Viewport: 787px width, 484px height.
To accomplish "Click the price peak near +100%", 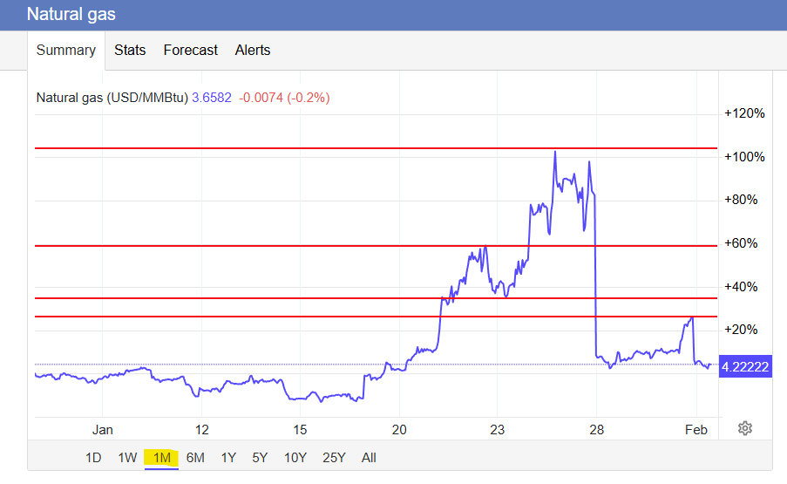I will point(555,153).
